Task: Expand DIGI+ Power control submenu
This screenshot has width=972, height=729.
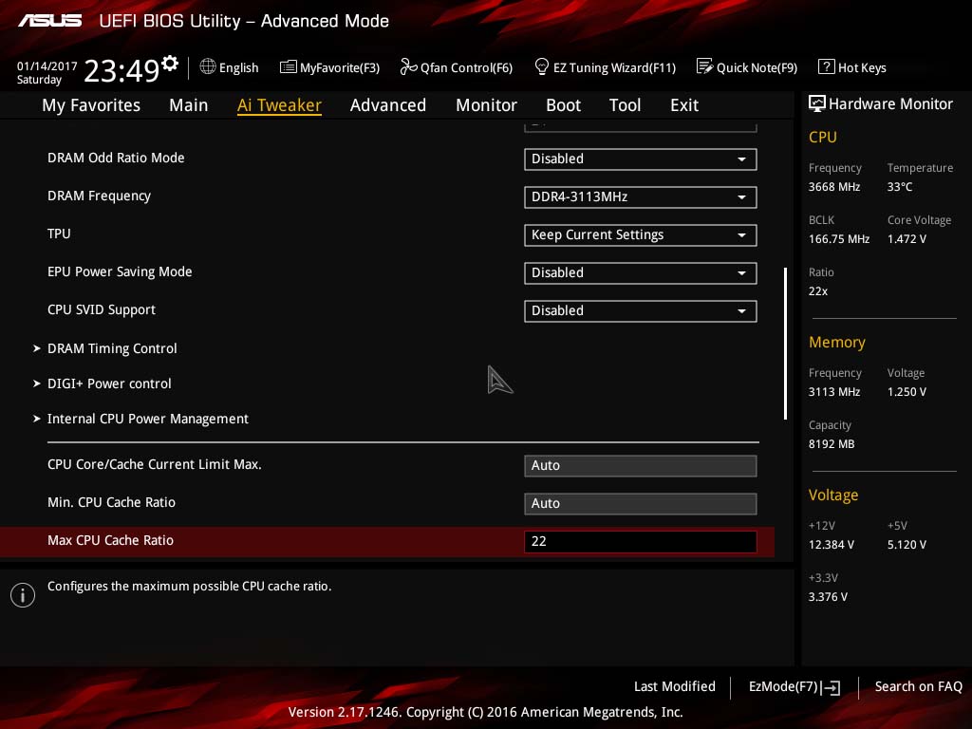Action: (109, 383)
